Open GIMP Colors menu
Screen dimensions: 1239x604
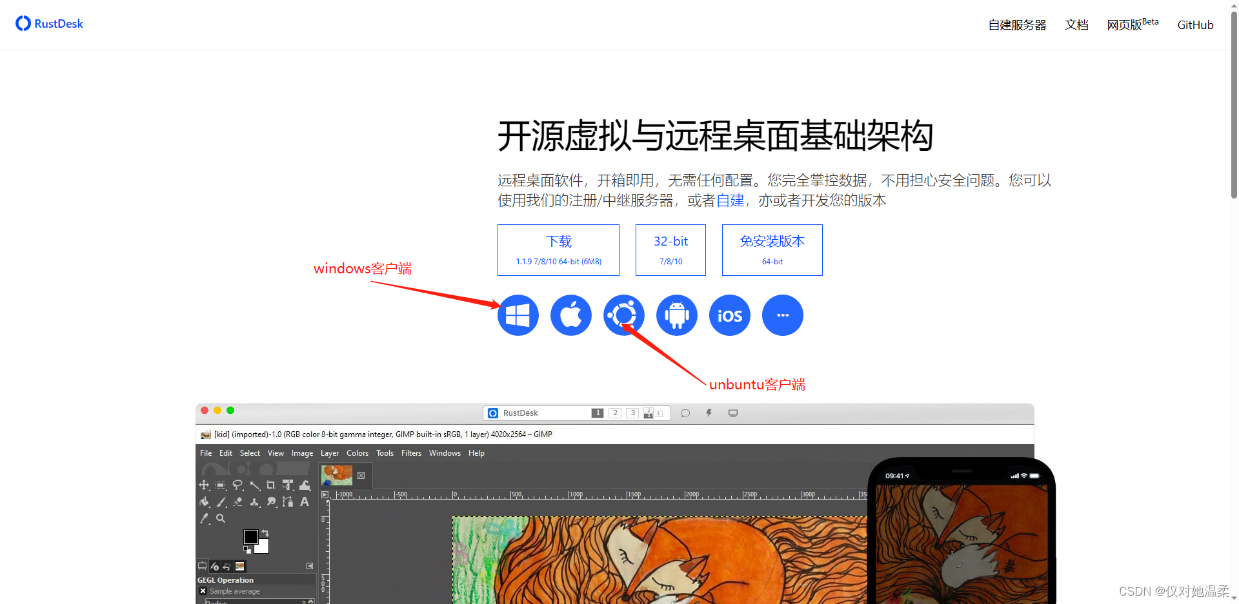pos(358,453)
